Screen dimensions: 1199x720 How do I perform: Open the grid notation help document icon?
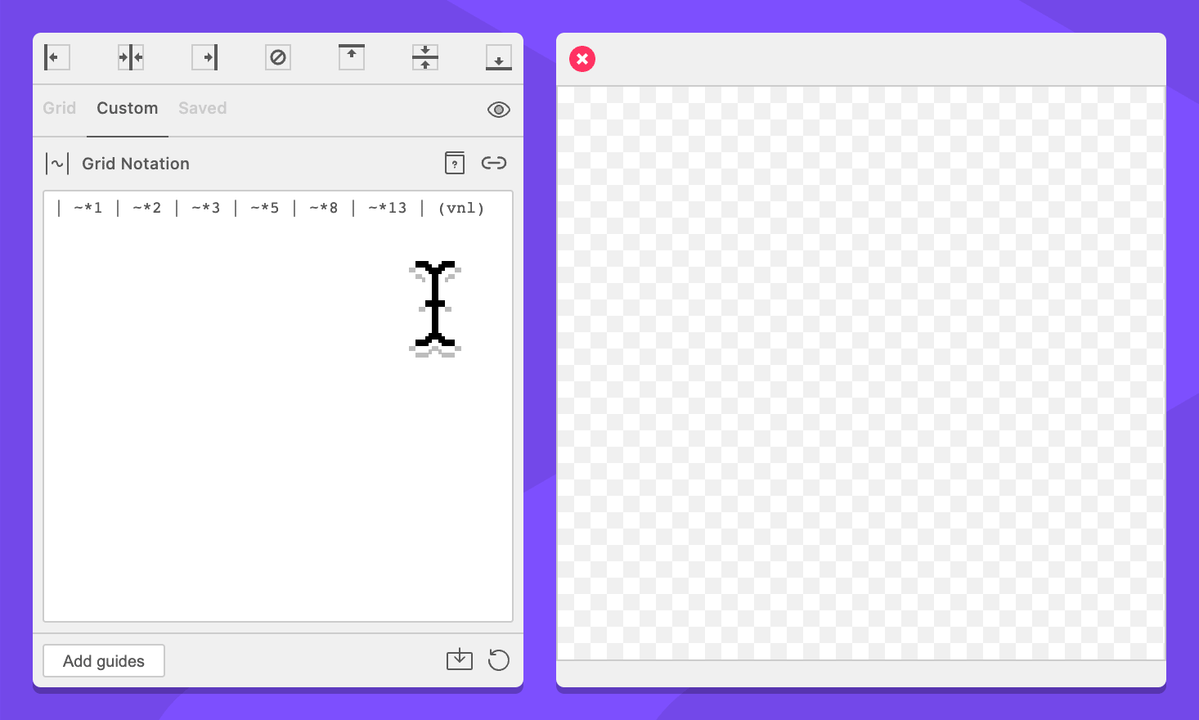(455, 163)
